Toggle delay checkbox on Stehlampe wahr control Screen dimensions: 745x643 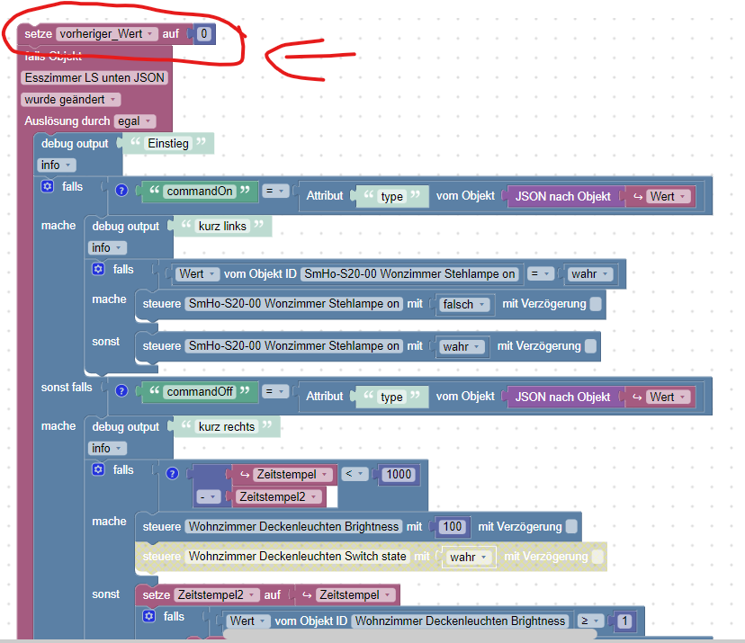590,346
